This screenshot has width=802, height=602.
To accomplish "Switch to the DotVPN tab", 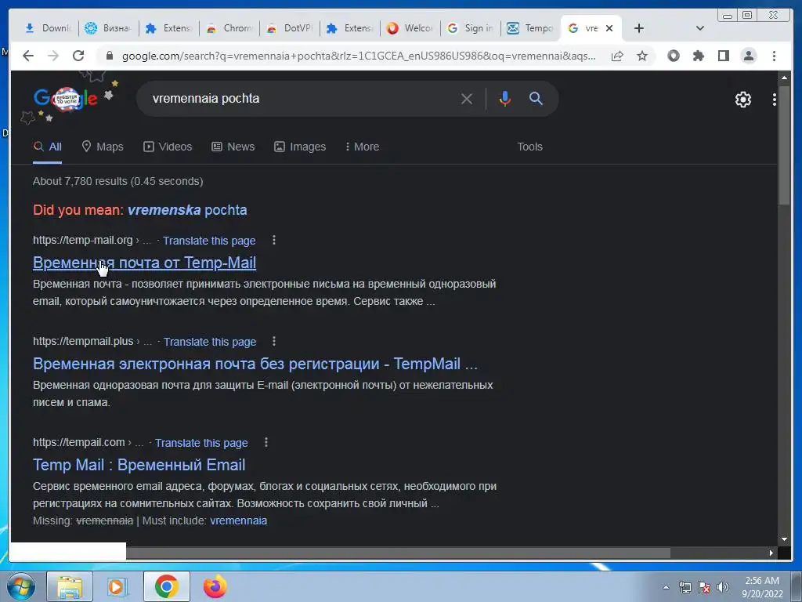I will point(290,28).
